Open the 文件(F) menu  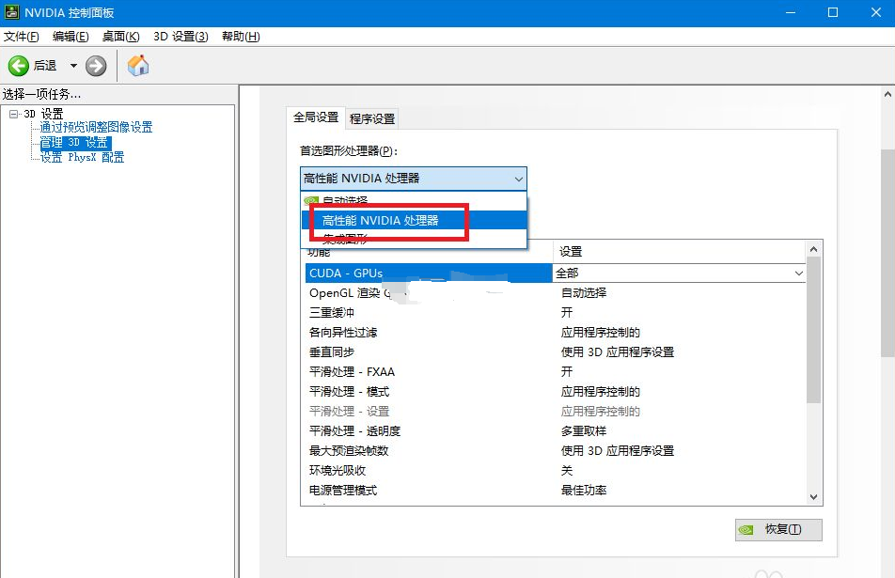coord(21,37)
